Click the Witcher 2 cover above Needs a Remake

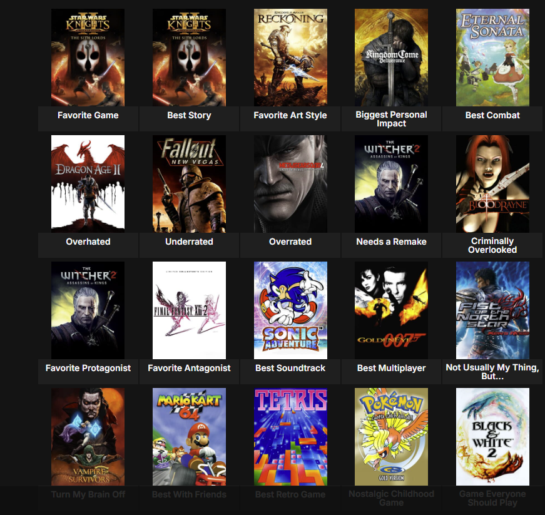coord(391,184)
